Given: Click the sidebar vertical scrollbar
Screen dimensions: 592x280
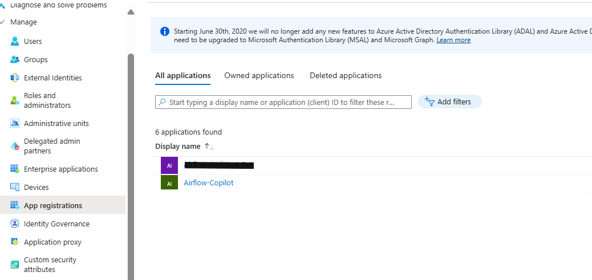Looking at the screenshot, I should [131, 166].
